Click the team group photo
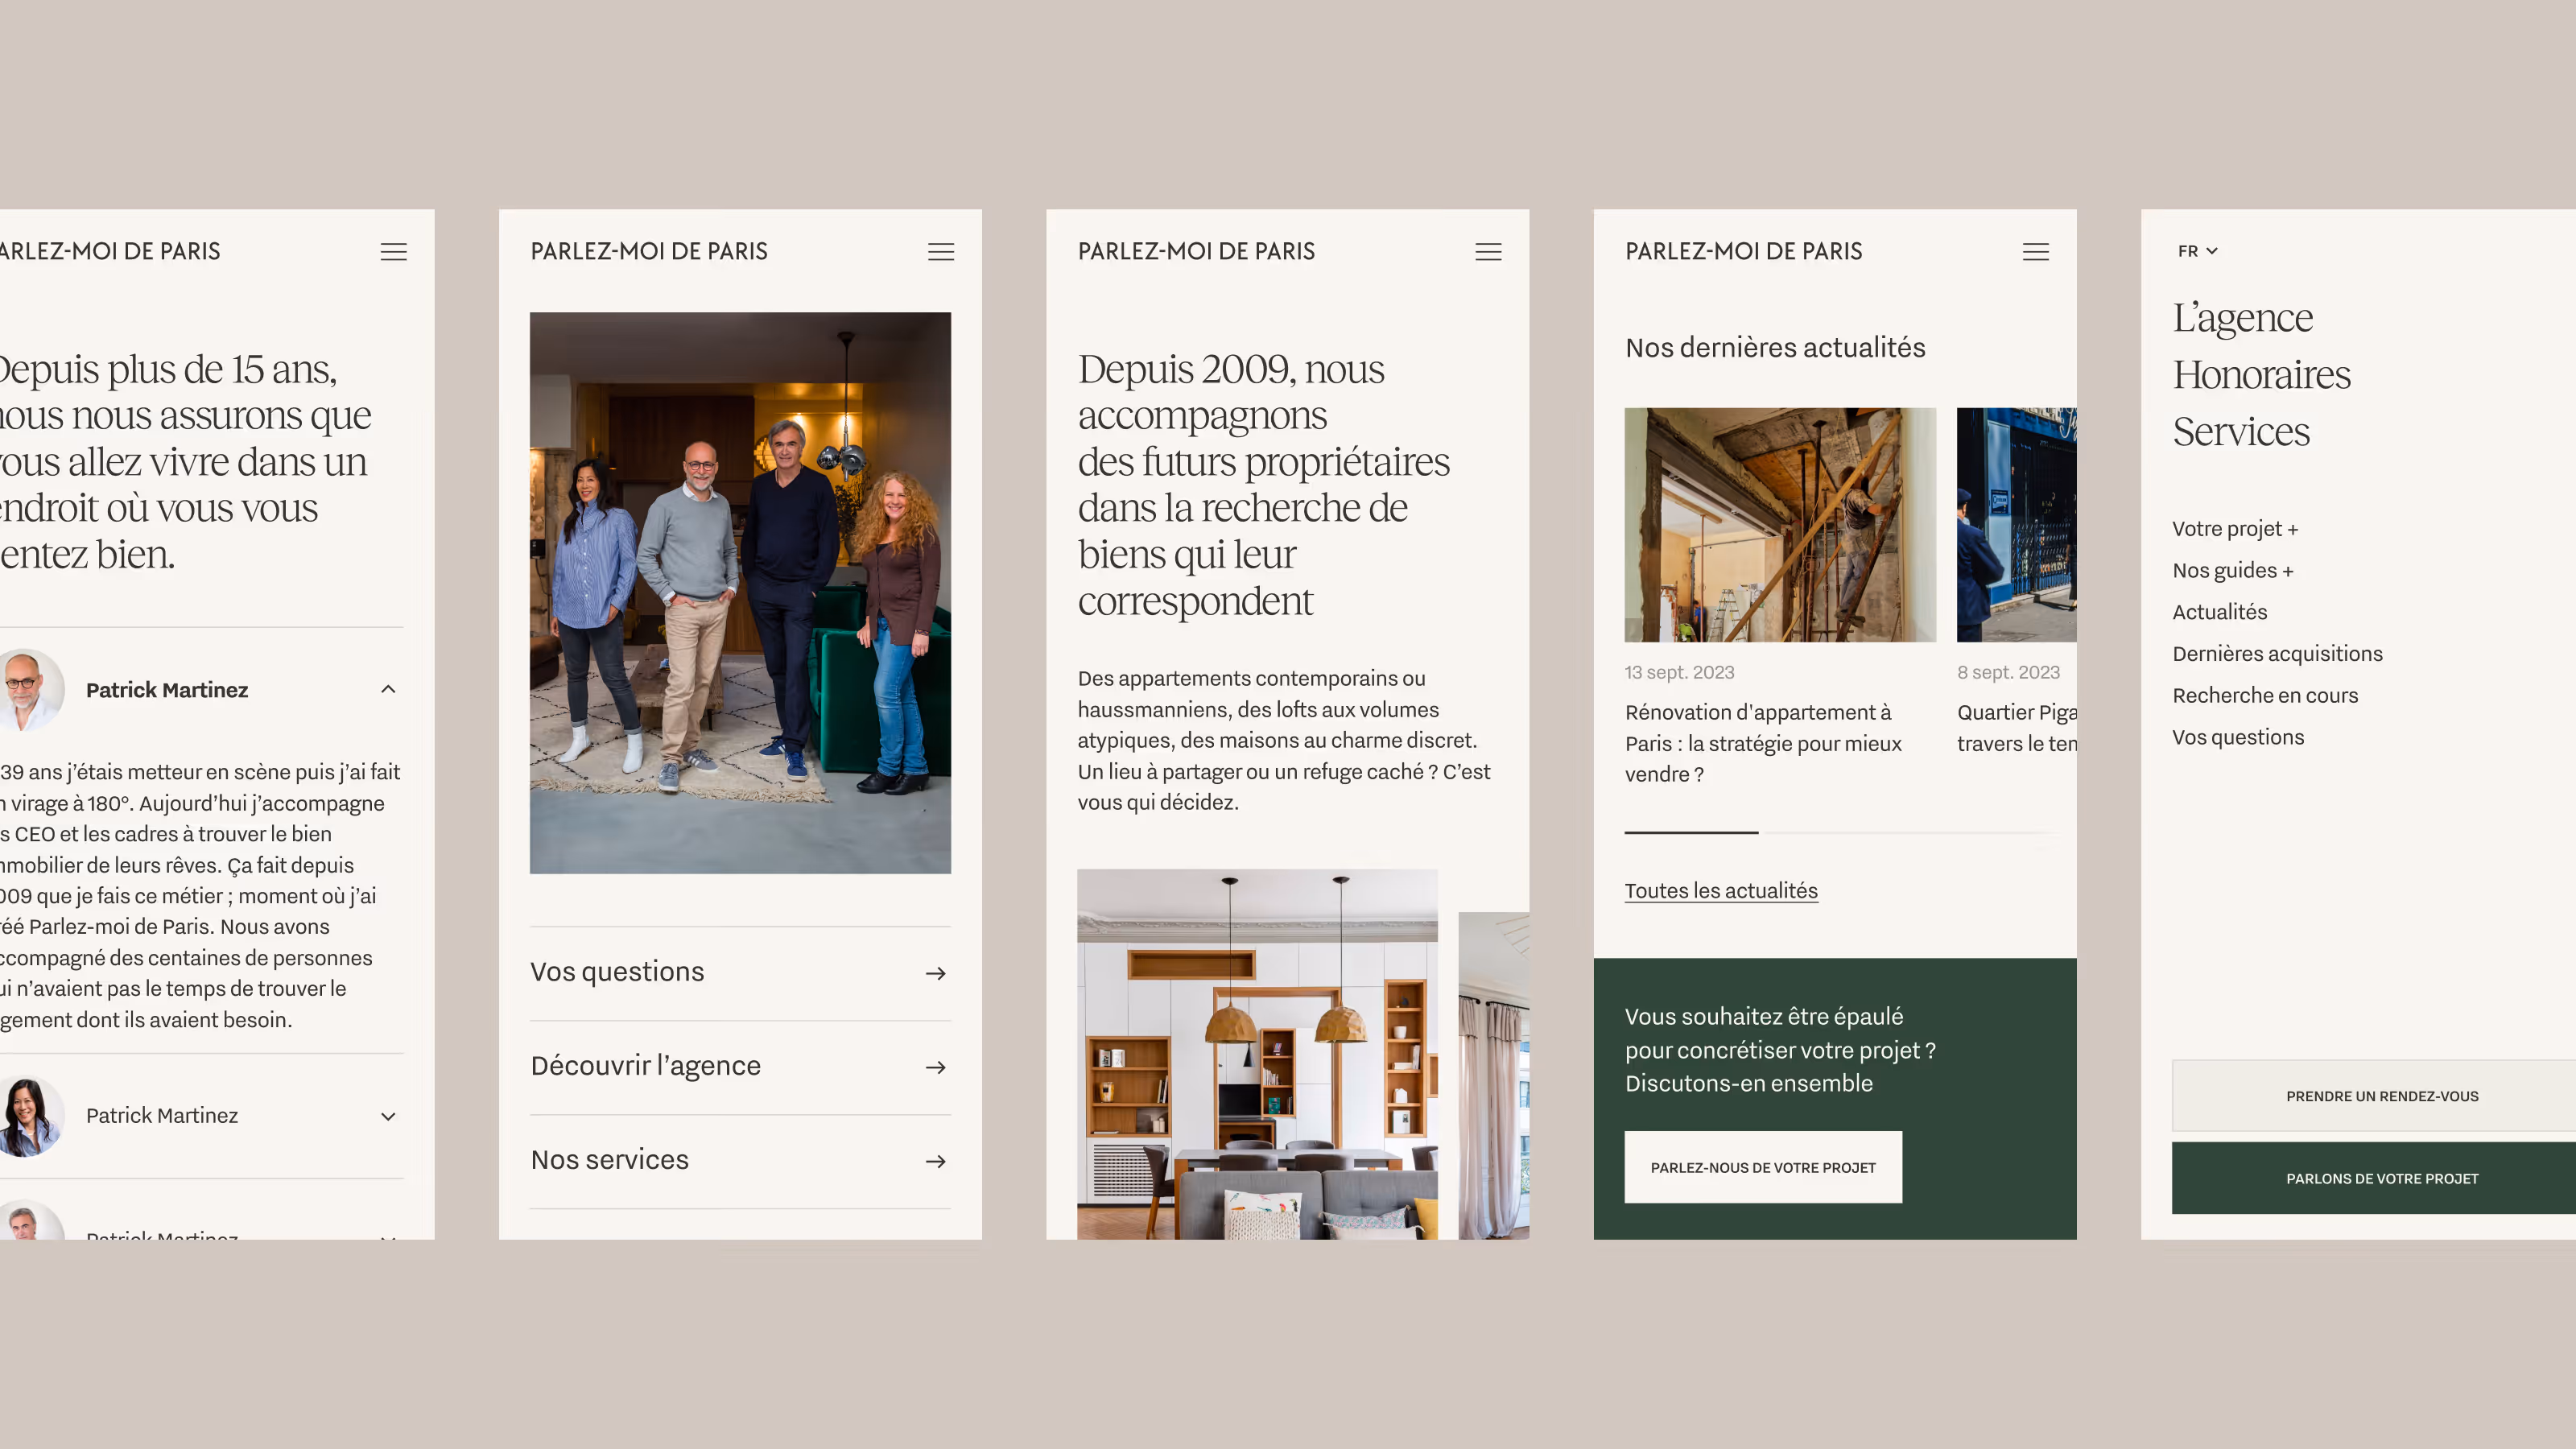This screenshot has height=1449, width=2576. 740,593
